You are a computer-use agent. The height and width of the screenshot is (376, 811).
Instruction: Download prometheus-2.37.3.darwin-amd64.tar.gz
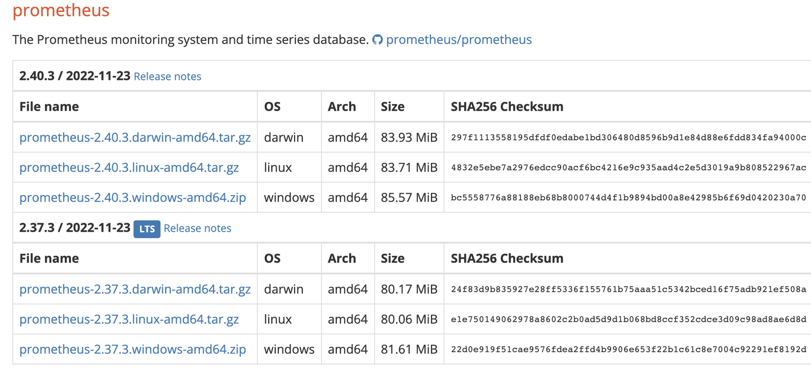[x=135, y=289]
